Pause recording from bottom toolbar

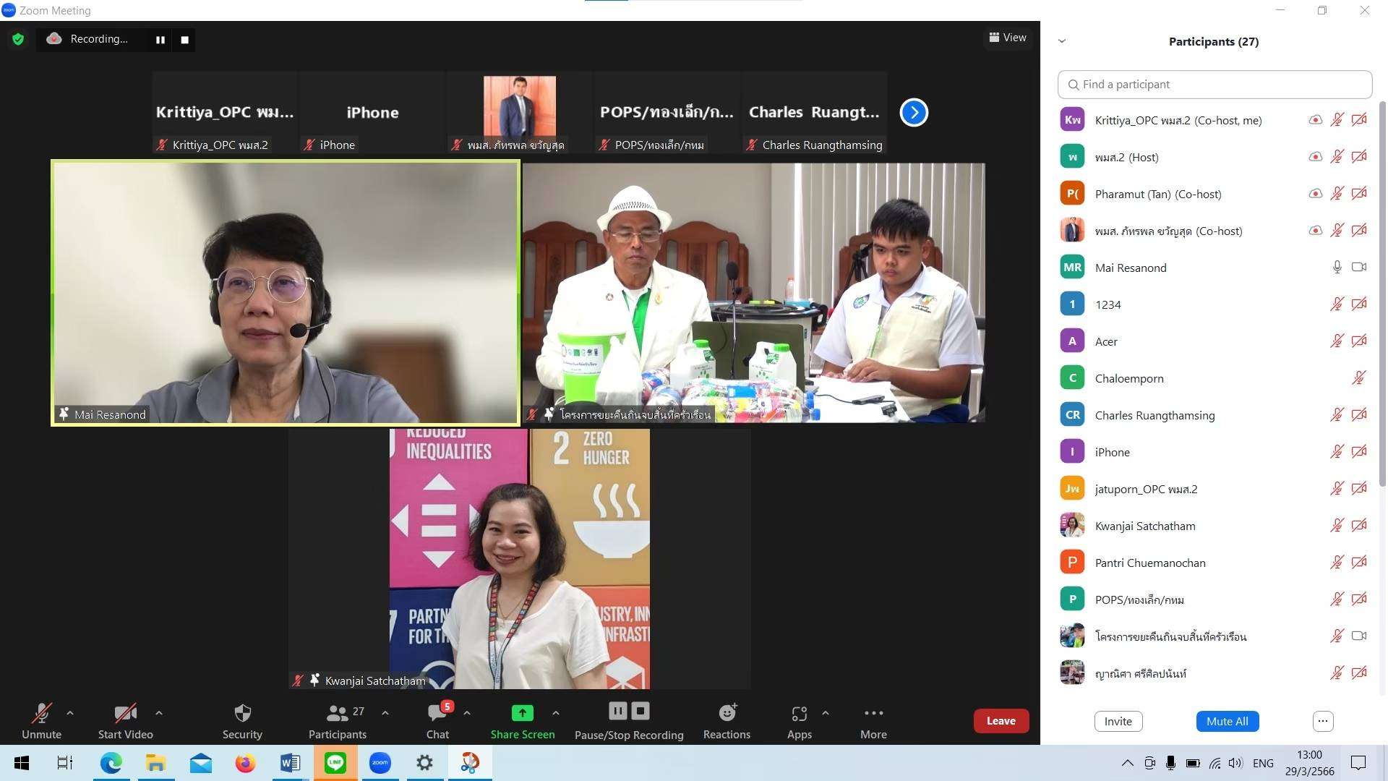(617, 712)
